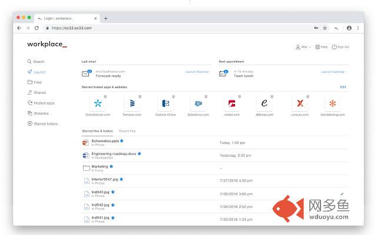The height and width of the screenshot is (235, 377).
Task: Launch the Tamarac.com app icon
Action: tap(132, 103)
